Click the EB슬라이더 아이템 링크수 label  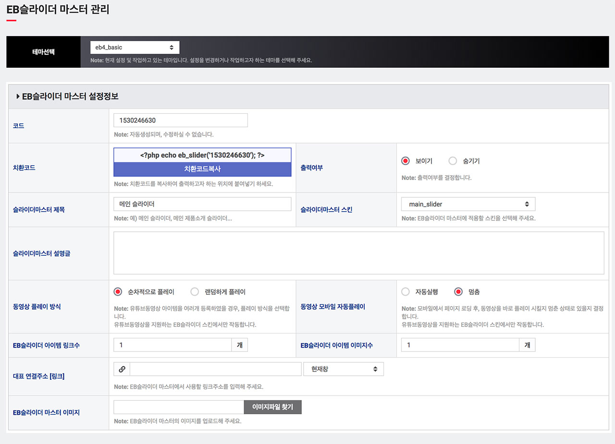click(47, 346)
